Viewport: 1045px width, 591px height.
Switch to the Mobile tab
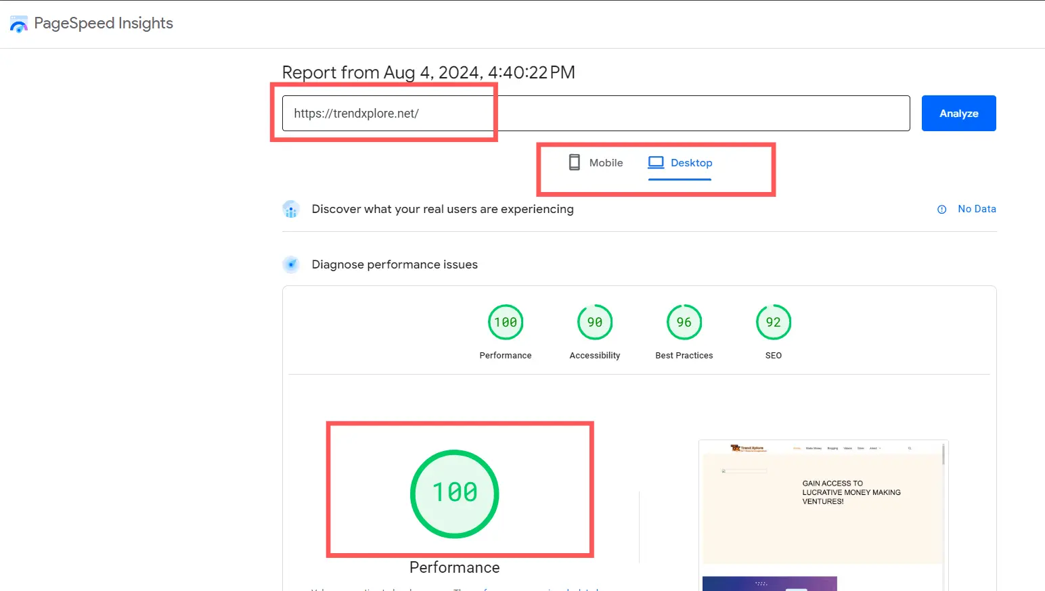point(596,162)
